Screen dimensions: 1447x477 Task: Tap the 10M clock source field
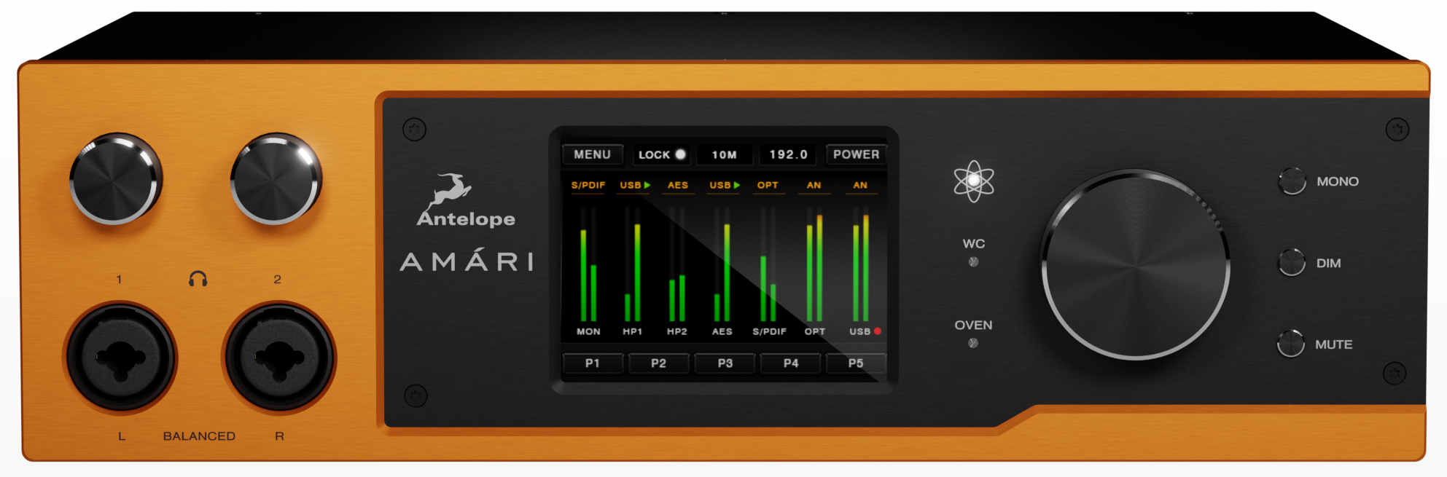coord(724,154)
